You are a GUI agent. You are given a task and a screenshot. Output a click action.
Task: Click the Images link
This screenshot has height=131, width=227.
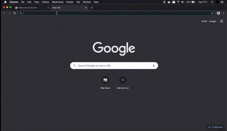(x=213, y=21)
